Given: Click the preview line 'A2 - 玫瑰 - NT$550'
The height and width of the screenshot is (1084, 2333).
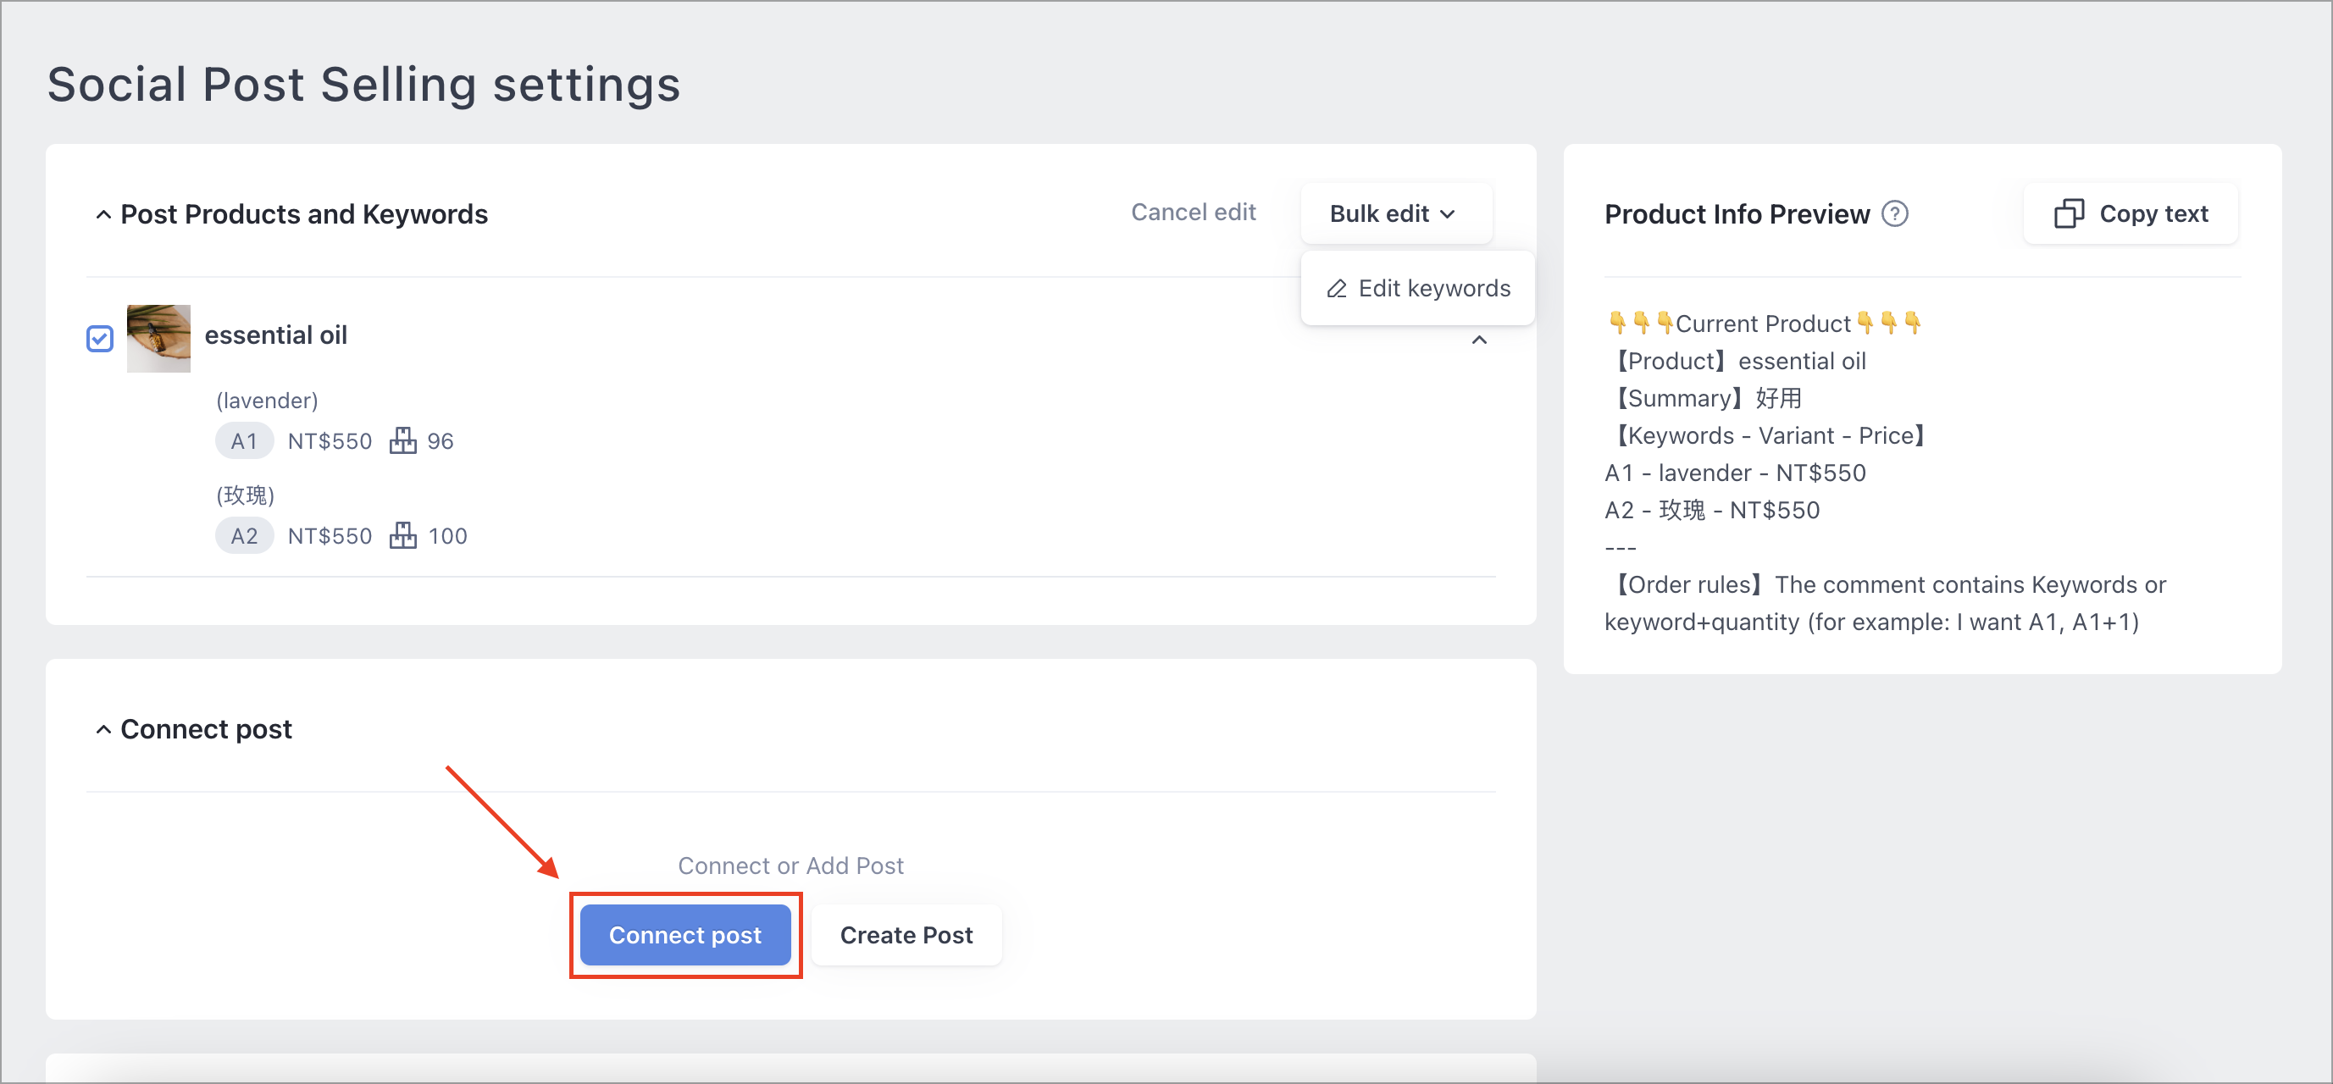Looking at the screenshot, I should pyautogui.click(x=1712, y=510).
